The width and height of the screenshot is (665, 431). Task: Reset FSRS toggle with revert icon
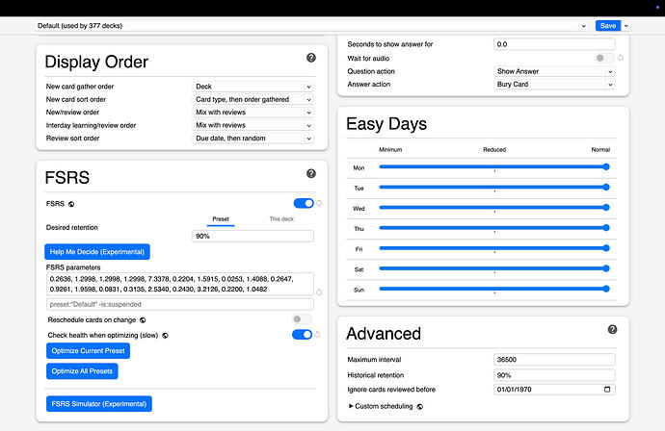[319, 203]
